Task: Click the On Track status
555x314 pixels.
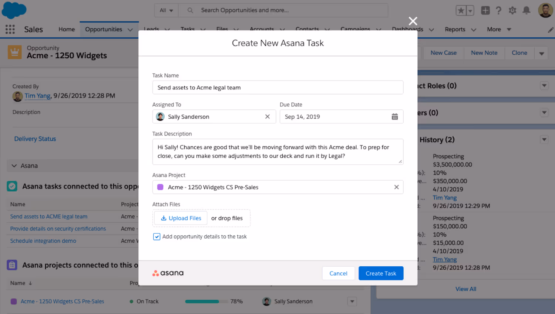Action: (144, 301)
